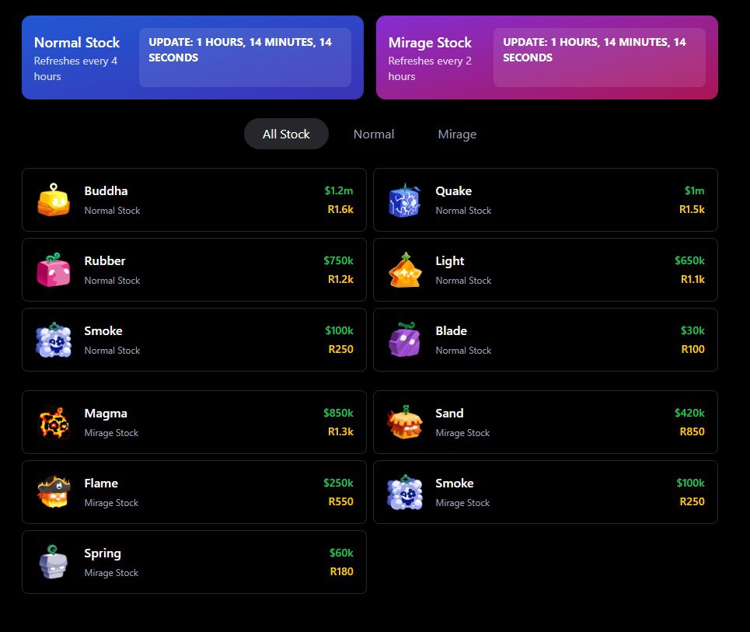Viewport: 750px width, 632px height.
Task: Select the Sand fruit icon
Action: pyautogui.click(x=405, y=422)
